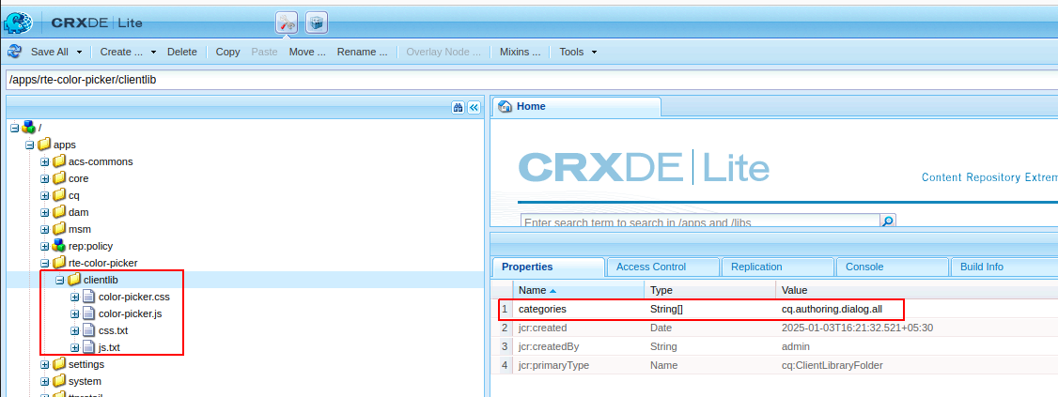
Task: Expand the acs-commons node
Action: (x=44, y=161)
